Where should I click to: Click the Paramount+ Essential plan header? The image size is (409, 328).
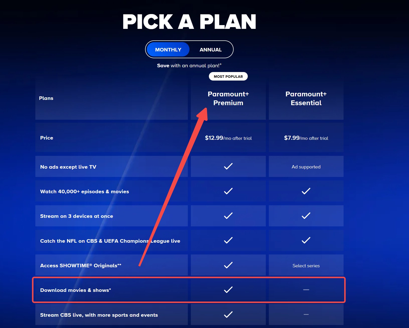click(306, 98)
